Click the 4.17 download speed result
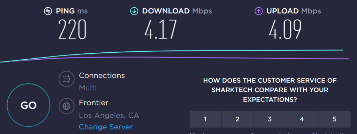 [160, 30]
